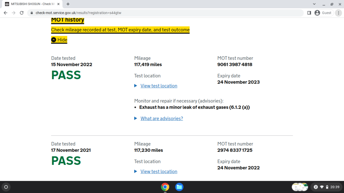Viewport: 344px width, 193px height.
Task: Open the clock showing 20:39
Action: click(x=335, y=187)
